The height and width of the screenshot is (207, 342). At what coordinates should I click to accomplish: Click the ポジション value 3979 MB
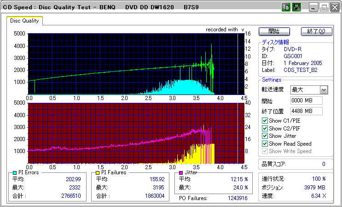pyautogui.click(x=315, y=188)
